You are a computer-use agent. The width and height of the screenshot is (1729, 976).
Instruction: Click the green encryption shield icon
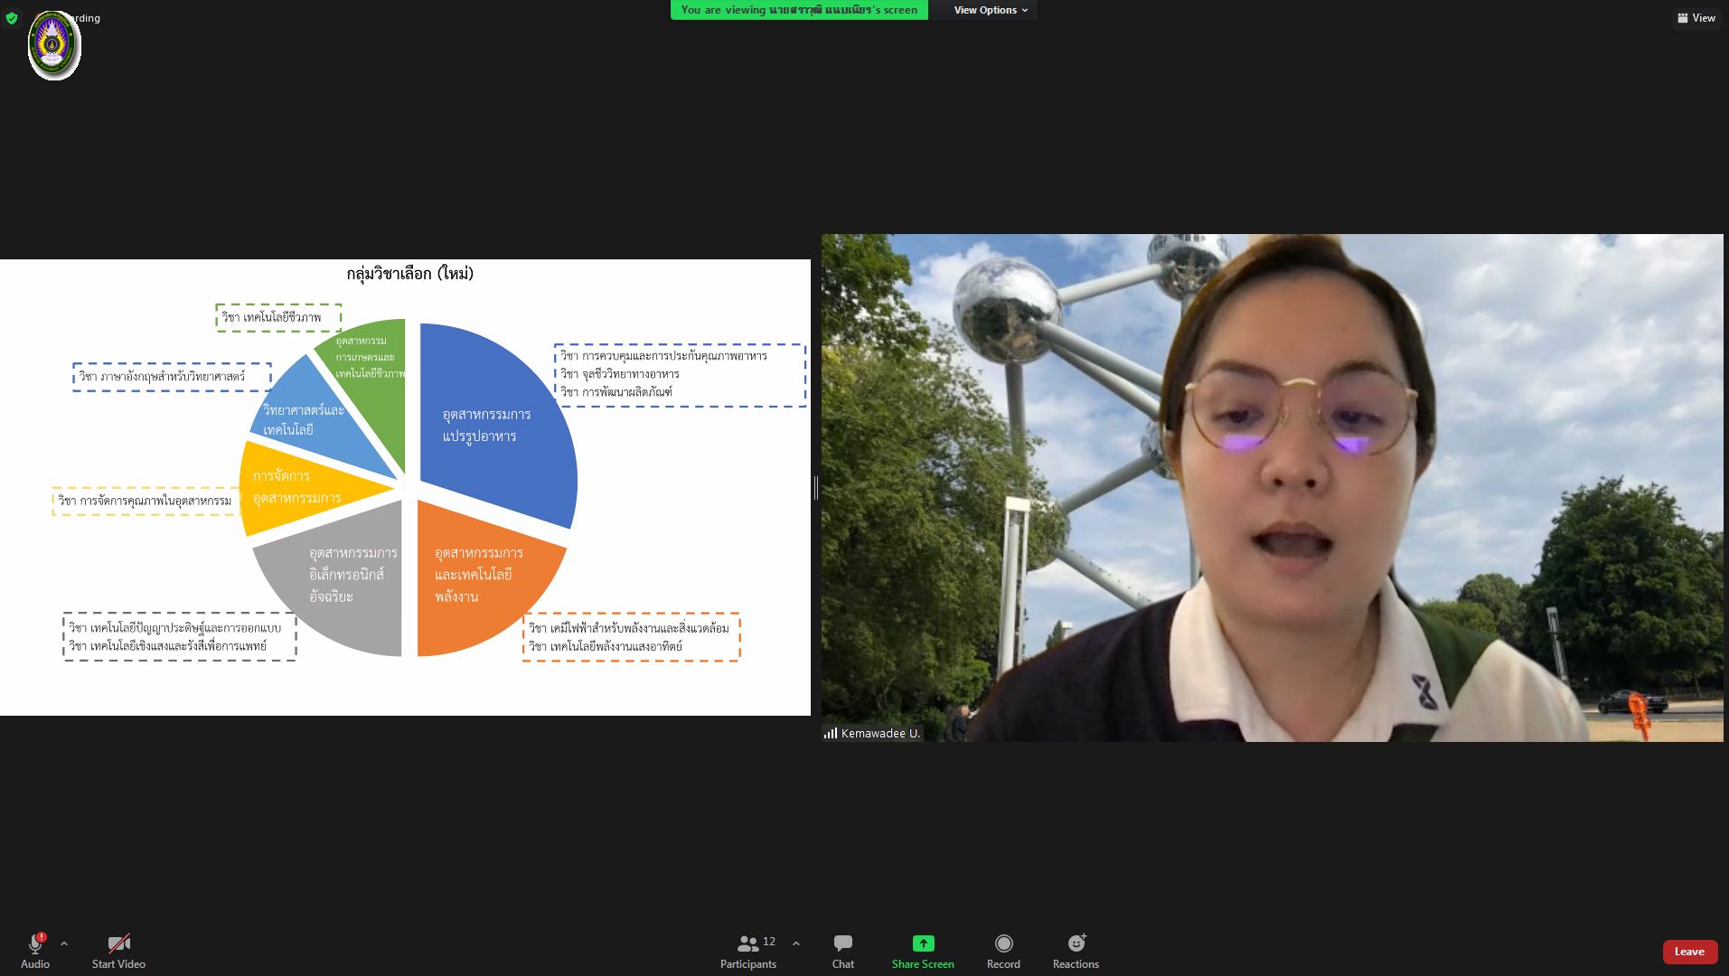click(12, 18)
